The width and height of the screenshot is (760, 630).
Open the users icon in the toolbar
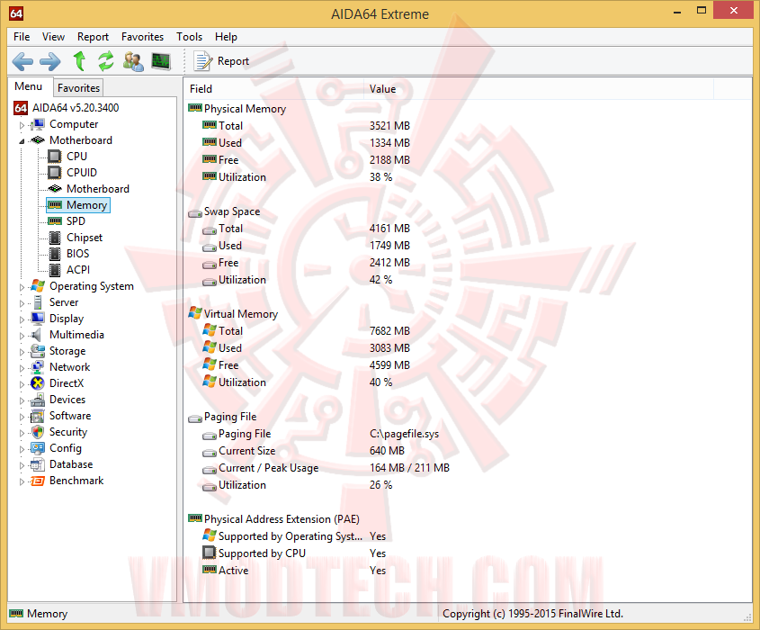133,61
